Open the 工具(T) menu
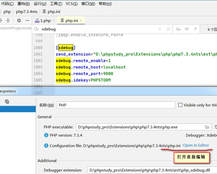Viewport: 217px width, 174px height. (x=56, y=4)
